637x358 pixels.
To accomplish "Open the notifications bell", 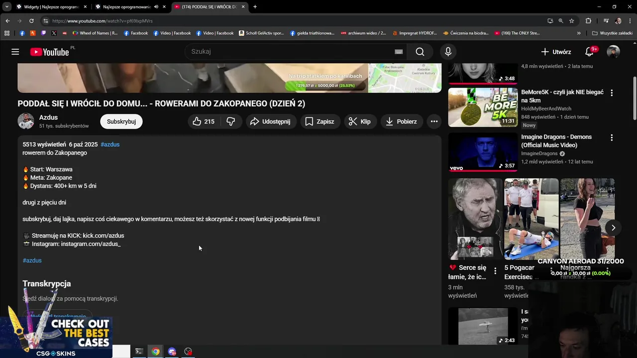I will 589,52.
